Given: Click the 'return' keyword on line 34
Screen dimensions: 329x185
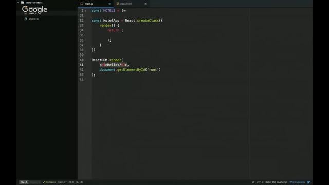Looking at the screenshot, I should coord(113,30).
